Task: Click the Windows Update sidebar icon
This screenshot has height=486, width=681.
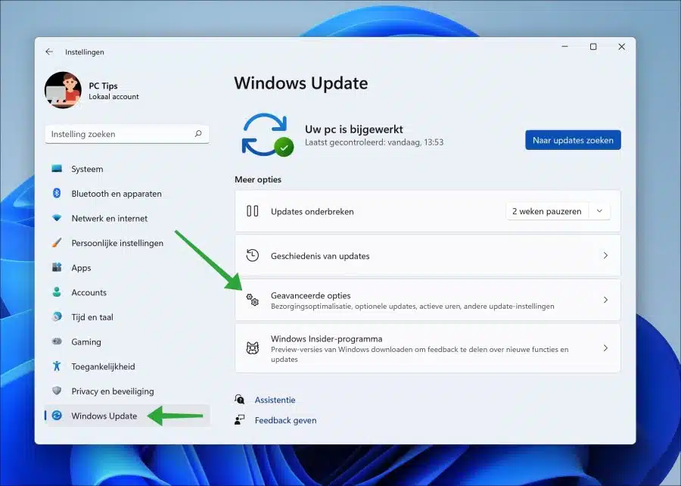Action: pyautogui.click(x=57, y=416)
